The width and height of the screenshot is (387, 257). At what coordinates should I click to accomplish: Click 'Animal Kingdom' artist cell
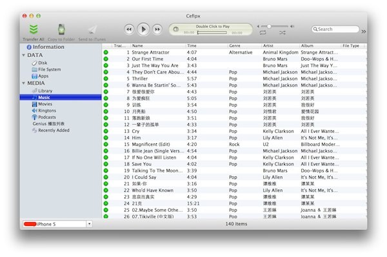pyautogui.click(x=281, y=52)
